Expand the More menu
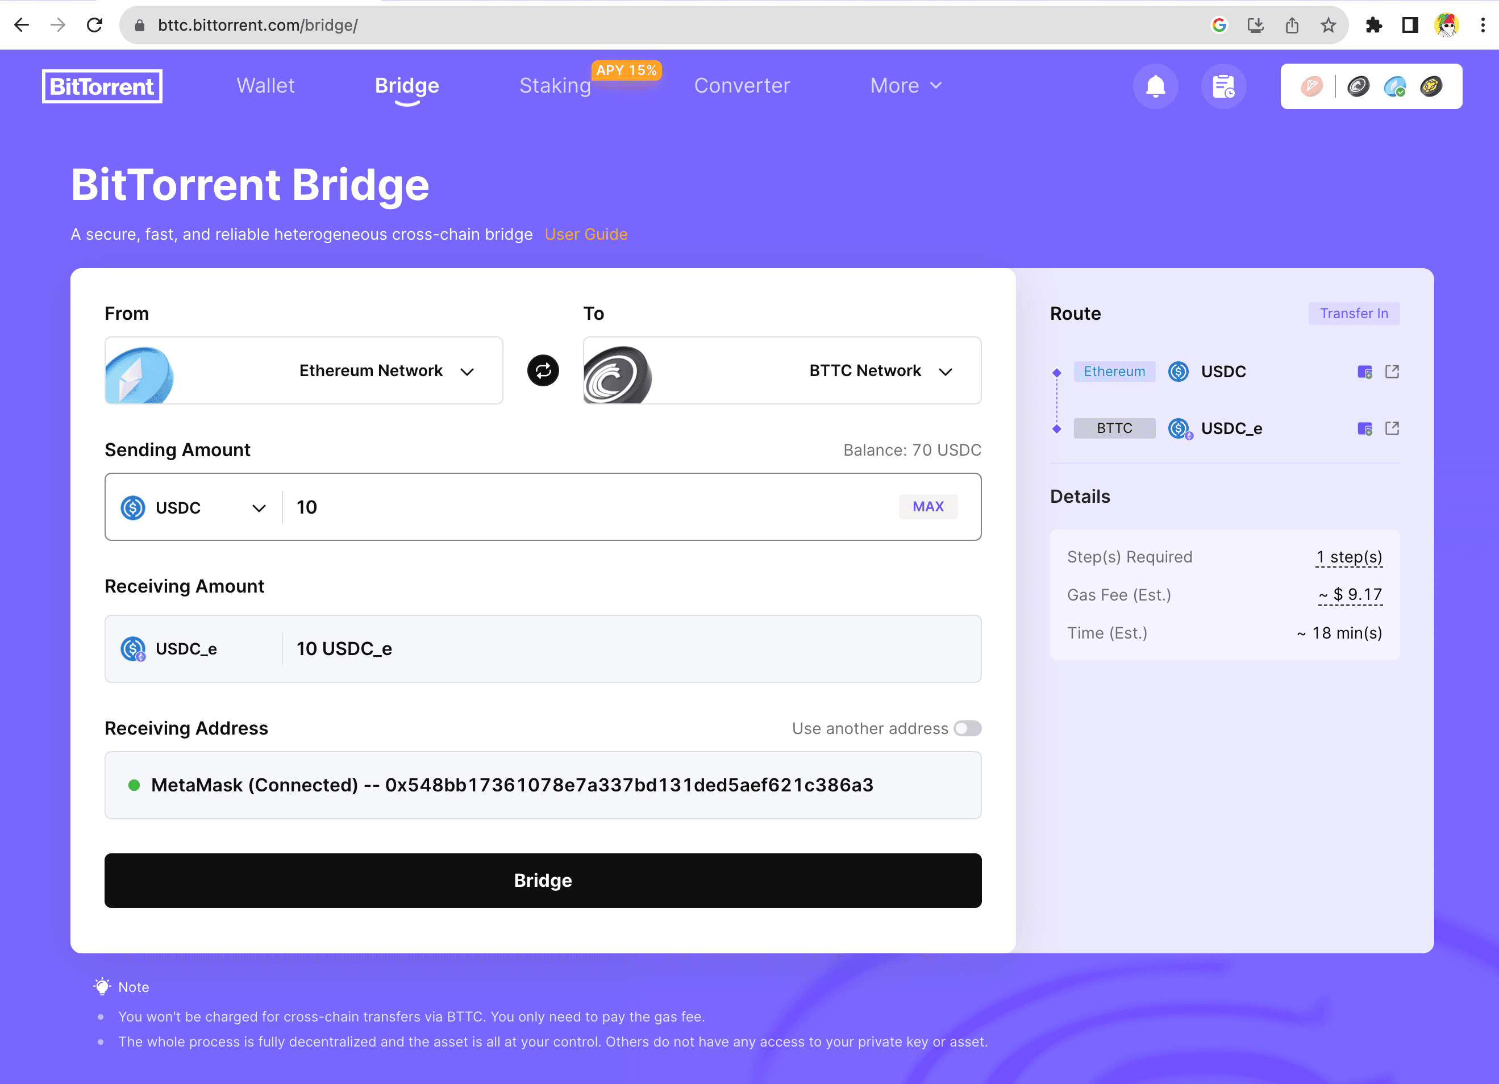The image size is (1499, 1084). tap(906, 86)
